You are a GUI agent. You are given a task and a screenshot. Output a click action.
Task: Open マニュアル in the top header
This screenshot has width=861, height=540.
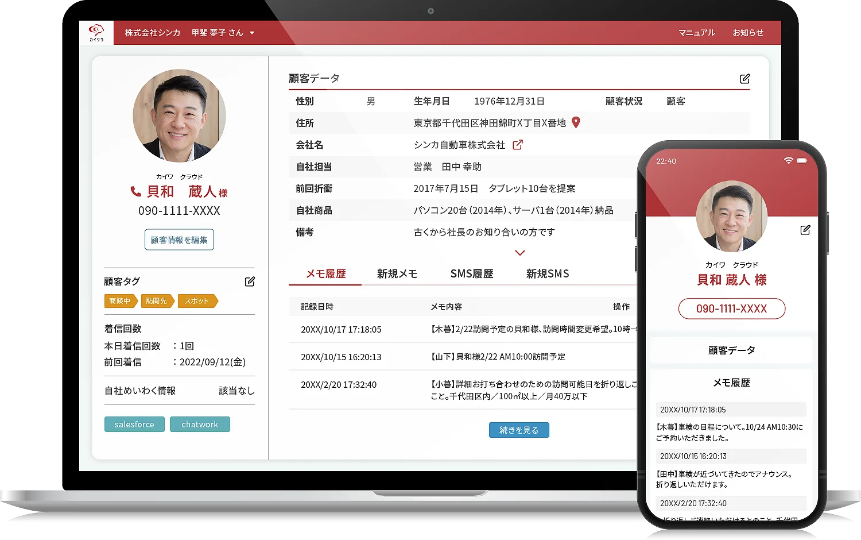(x=696, y=33)
